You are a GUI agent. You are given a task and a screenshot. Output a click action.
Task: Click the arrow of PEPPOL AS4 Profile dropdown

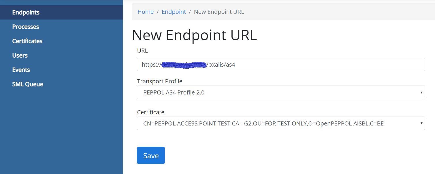(421, 92)
